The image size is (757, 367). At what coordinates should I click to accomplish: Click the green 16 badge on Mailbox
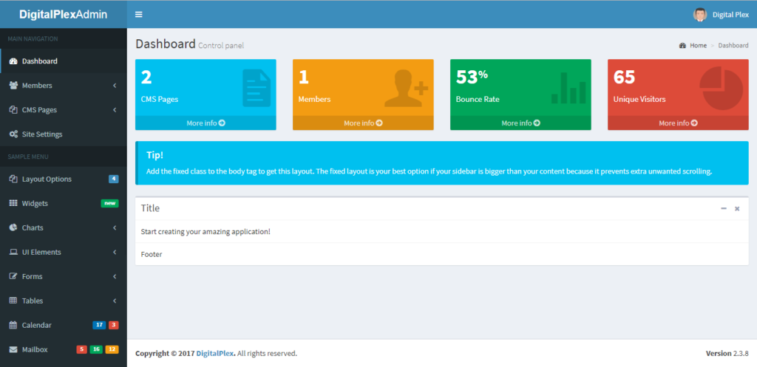pos(96,349)
